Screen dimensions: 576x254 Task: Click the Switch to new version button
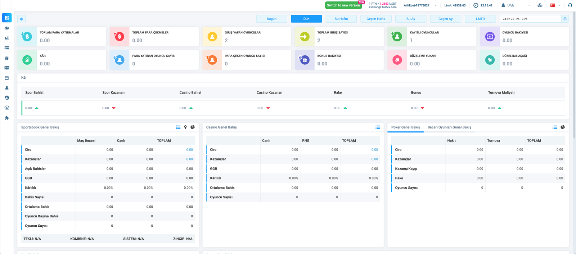(x=343, y=5)
